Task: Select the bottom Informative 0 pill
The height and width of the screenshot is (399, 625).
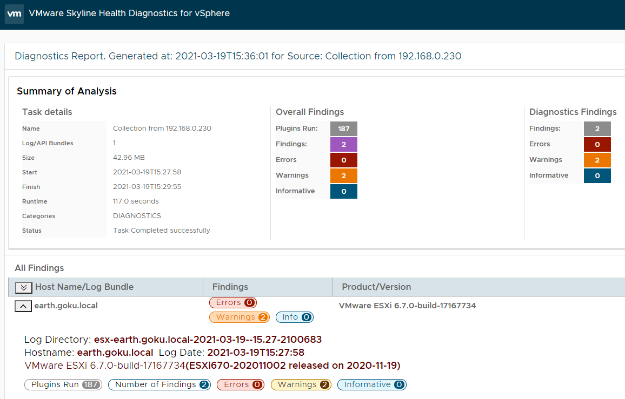Action: 372,384
